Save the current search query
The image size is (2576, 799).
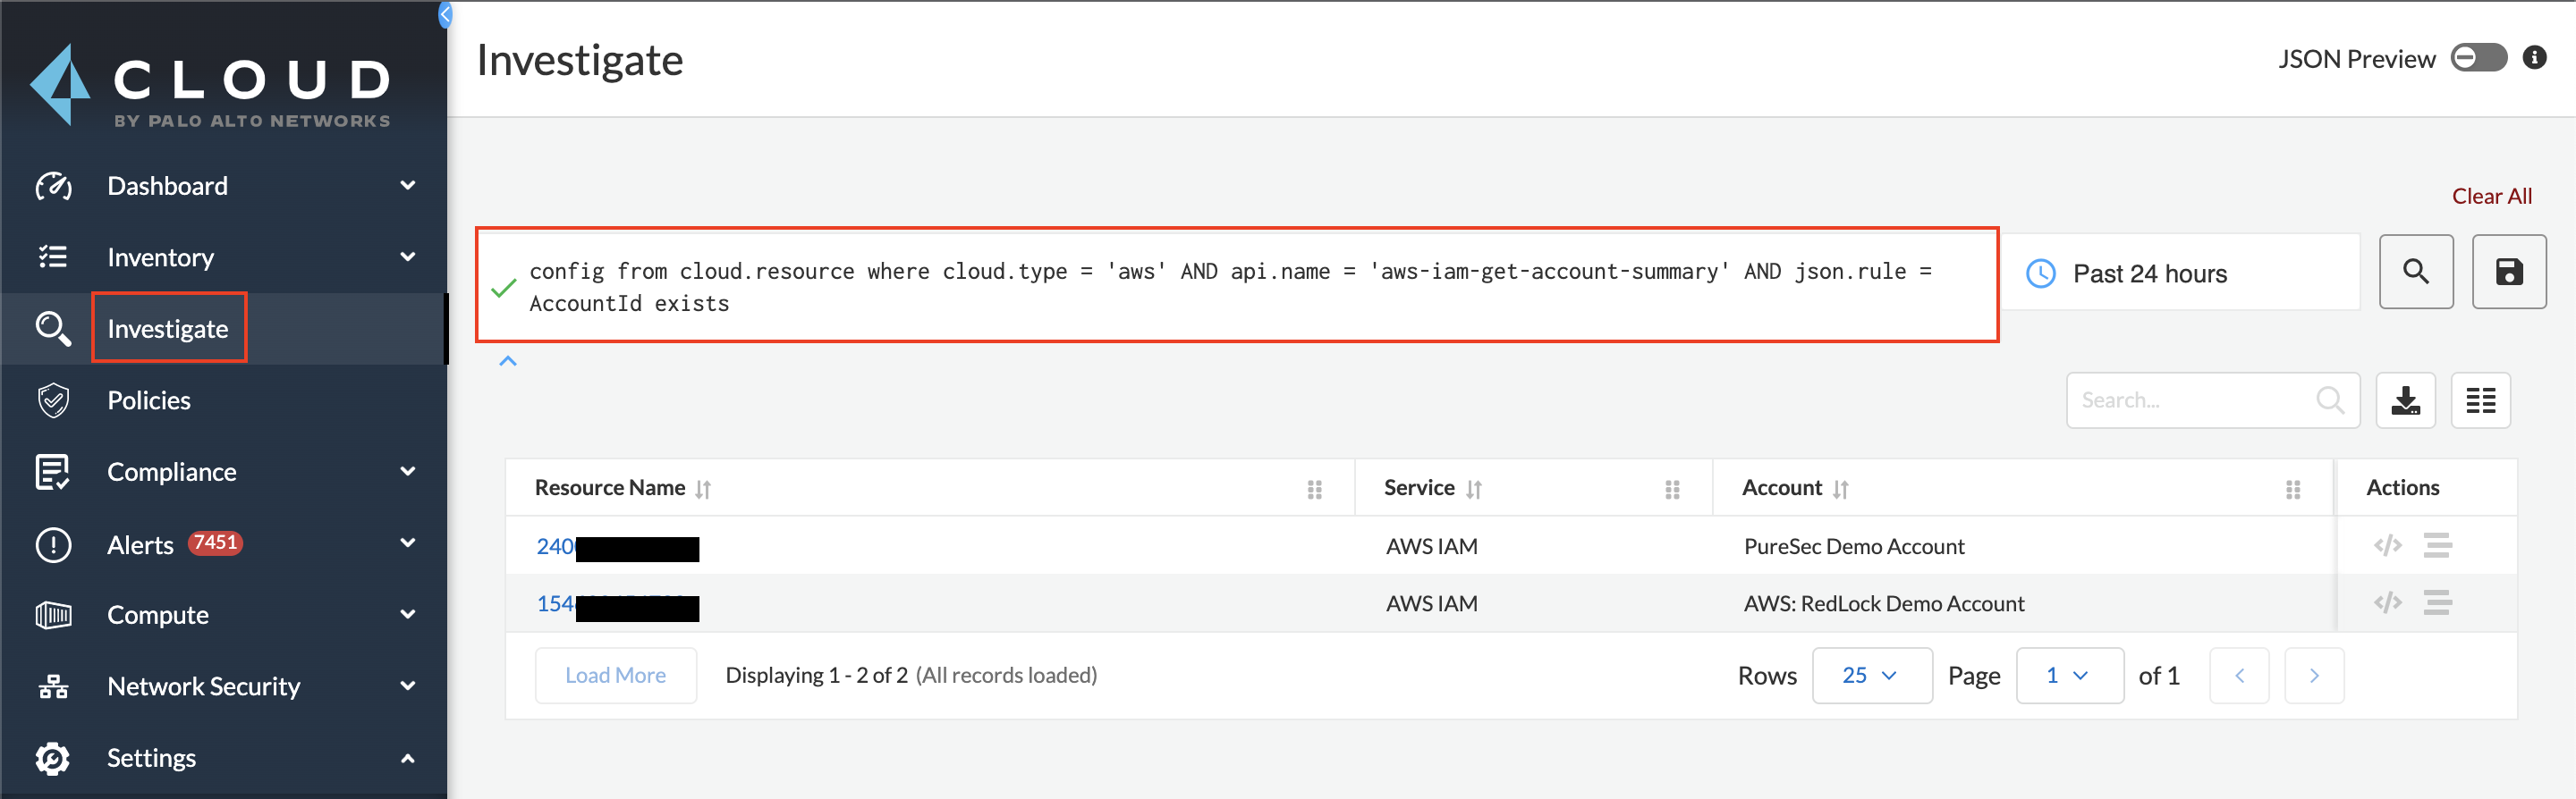(x=2508, y=272)
